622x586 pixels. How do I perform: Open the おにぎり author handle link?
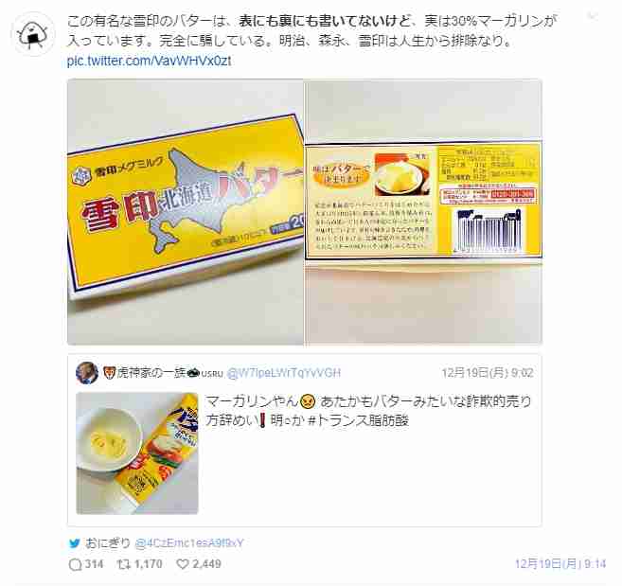tap(189, 543)
